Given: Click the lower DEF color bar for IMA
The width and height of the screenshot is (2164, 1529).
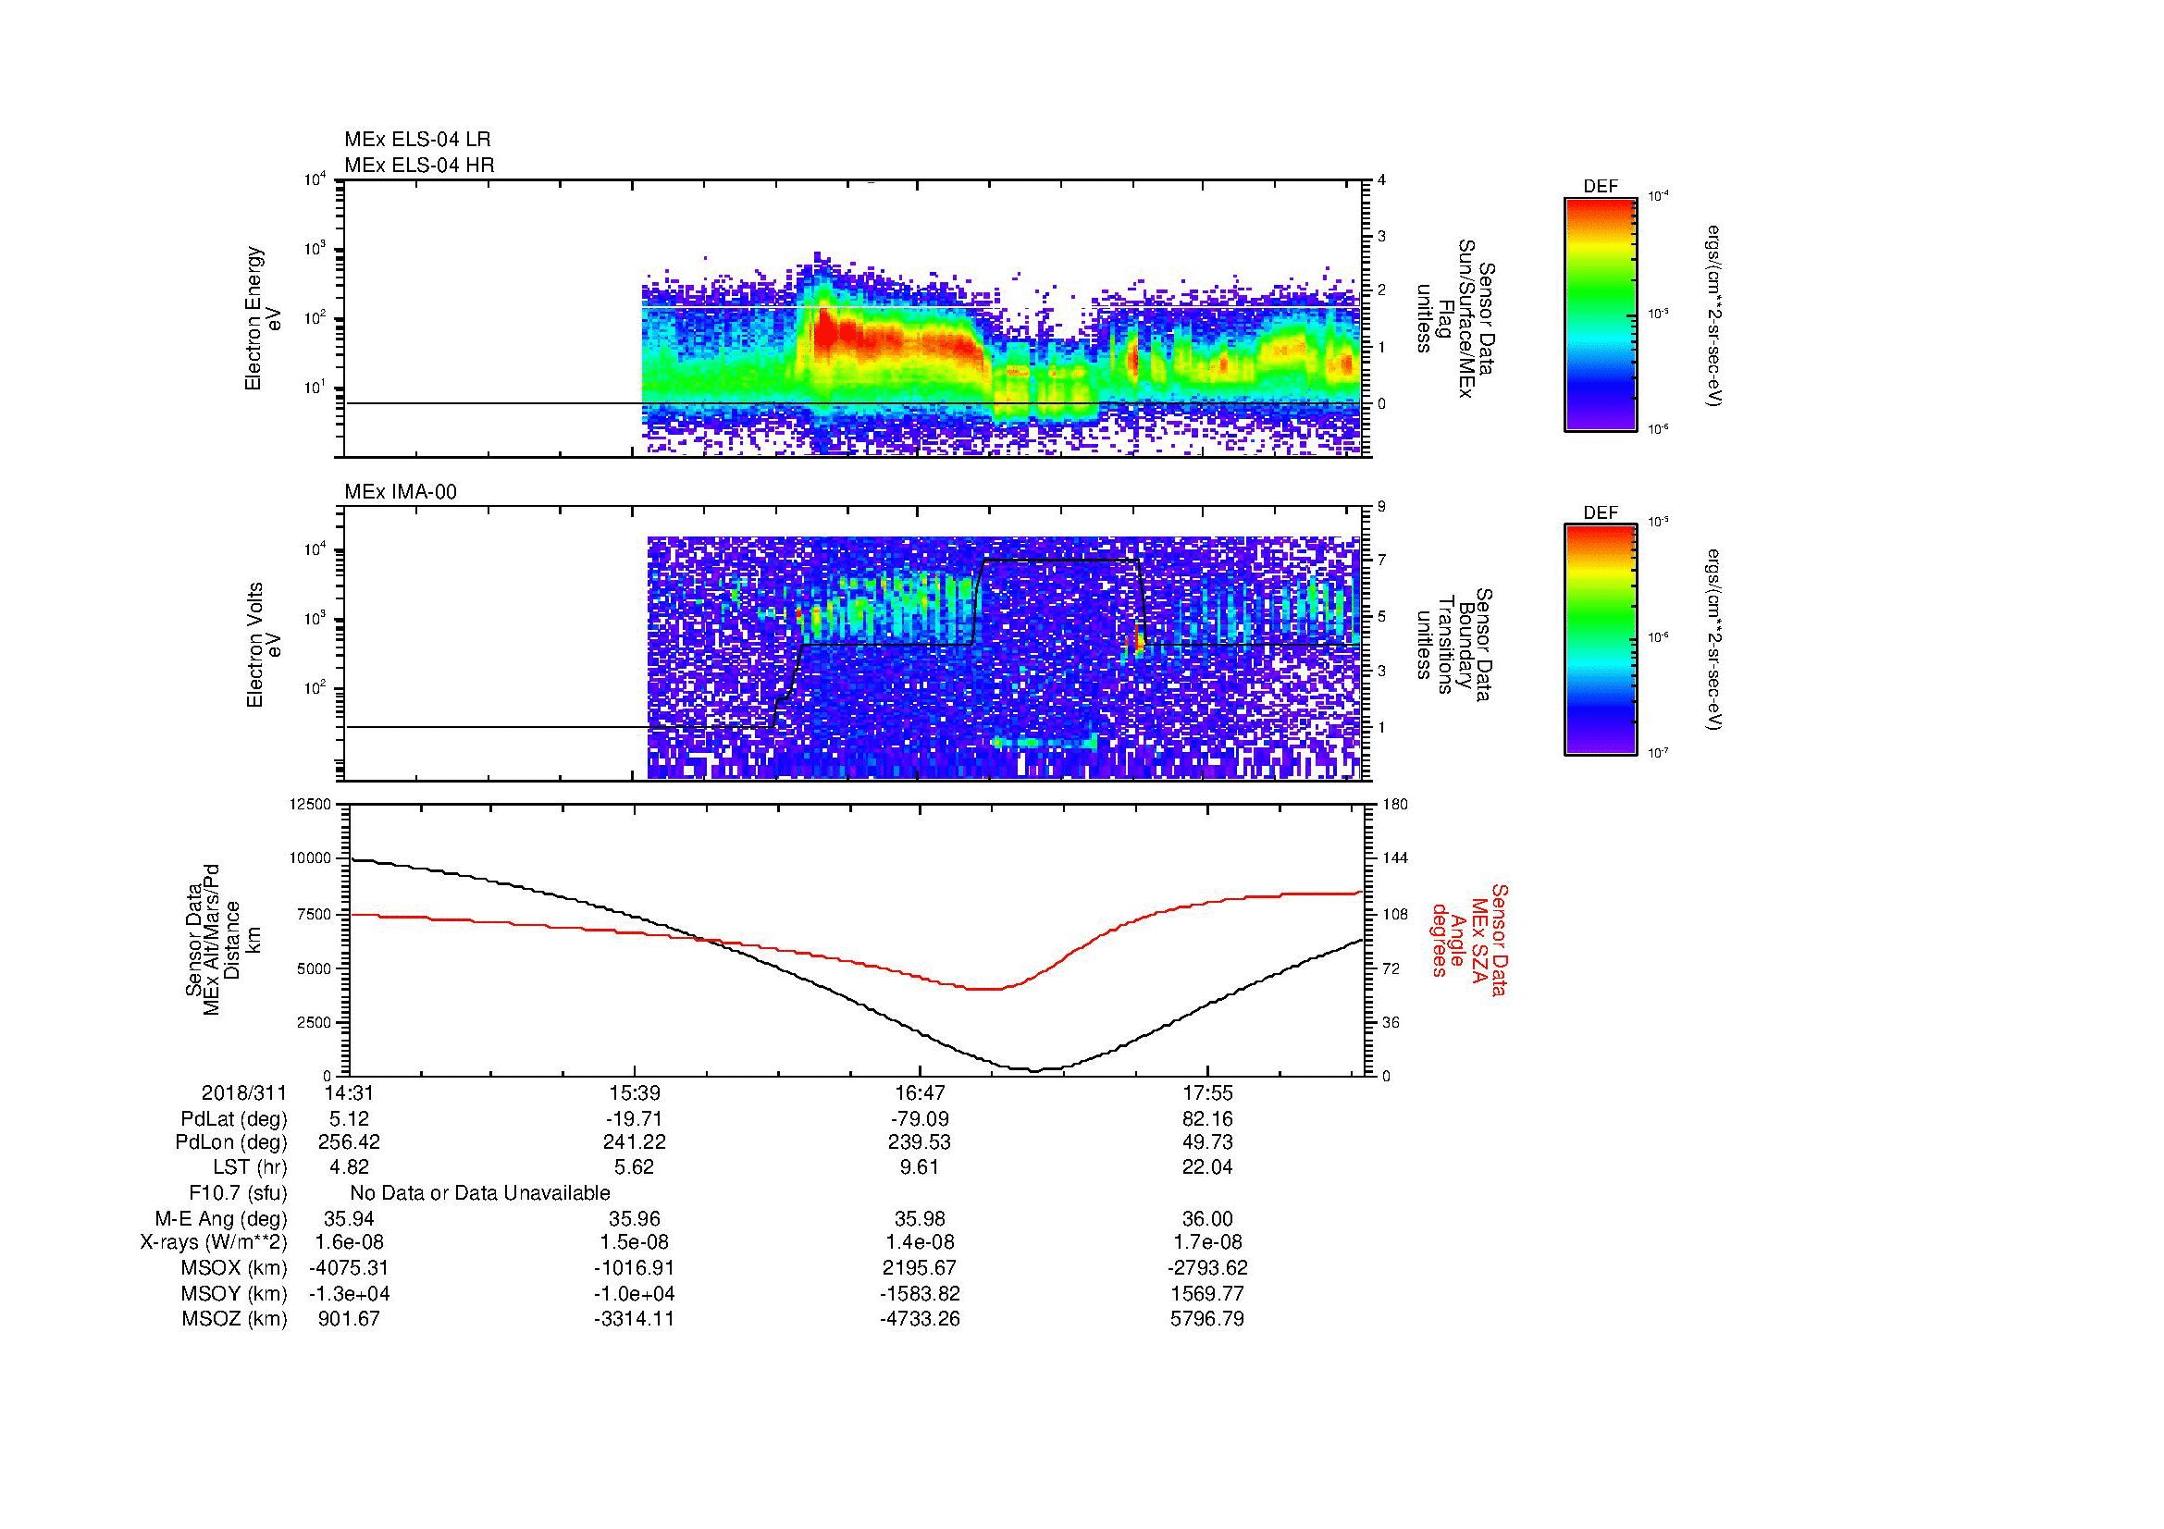Looking at the screenshot, I should tap(1601, 640).
